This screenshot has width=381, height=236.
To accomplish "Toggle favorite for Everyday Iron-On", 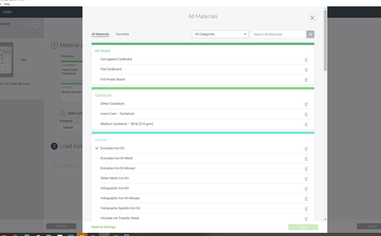I will pyautogui.click(x=306, y=149).
